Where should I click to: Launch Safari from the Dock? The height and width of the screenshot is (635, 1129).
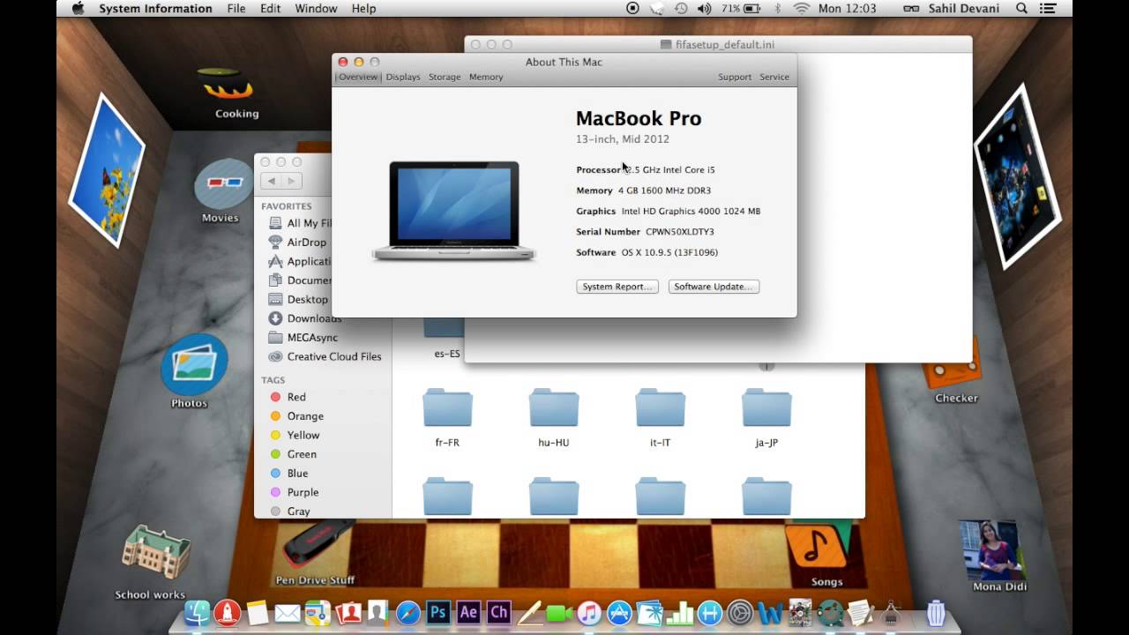tap(408, 613)
